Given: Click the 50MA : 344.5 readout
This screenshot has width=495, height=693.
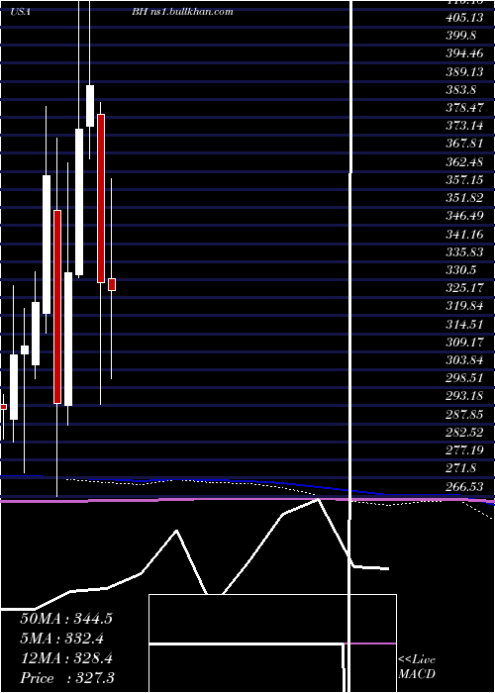Looking at the screenshot, I should click(x=66, y=619).
